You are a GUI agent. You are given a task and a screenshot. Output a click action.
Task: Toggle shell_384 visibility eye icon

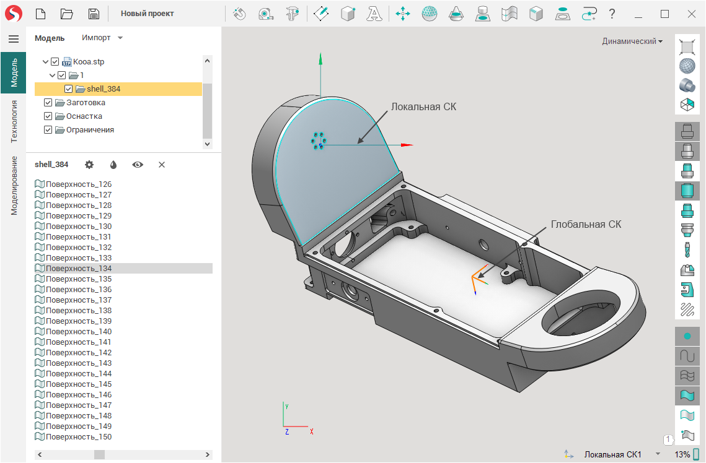click(138, 165)
